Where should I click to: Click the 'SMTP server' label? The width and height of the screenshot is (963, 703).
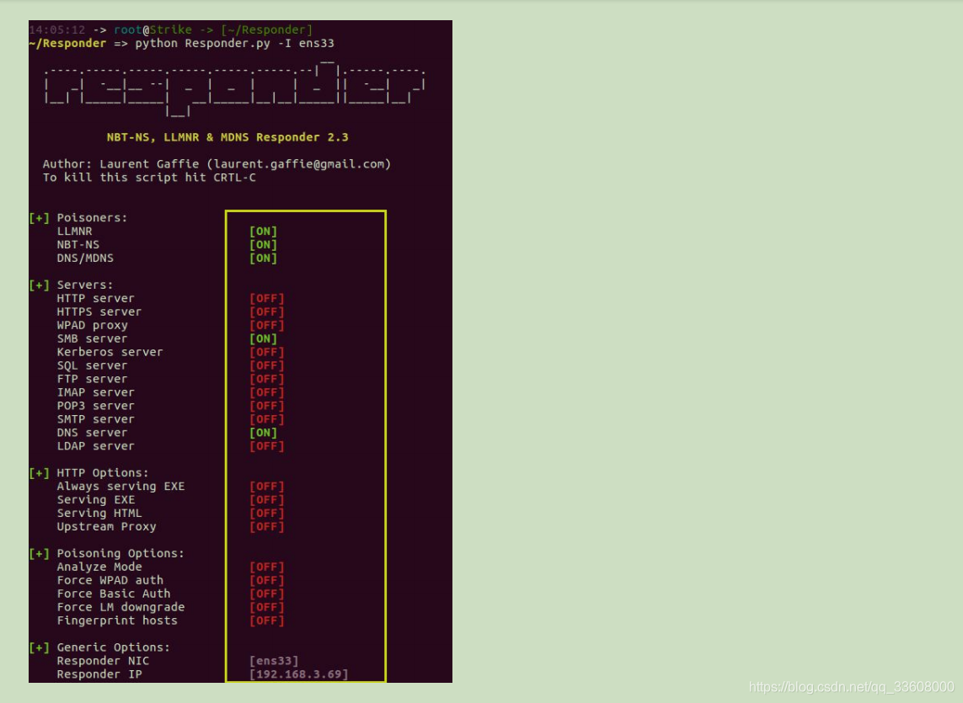pos(95,419)
